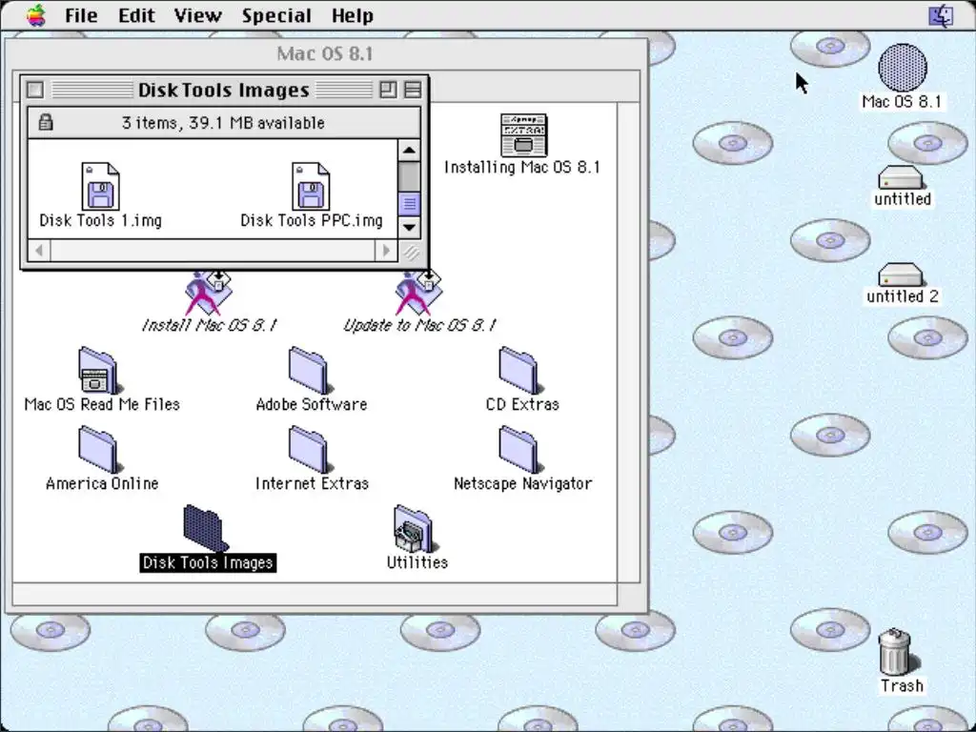Open the Disk Tools 1.img file icon

click(x=101, y=186)
